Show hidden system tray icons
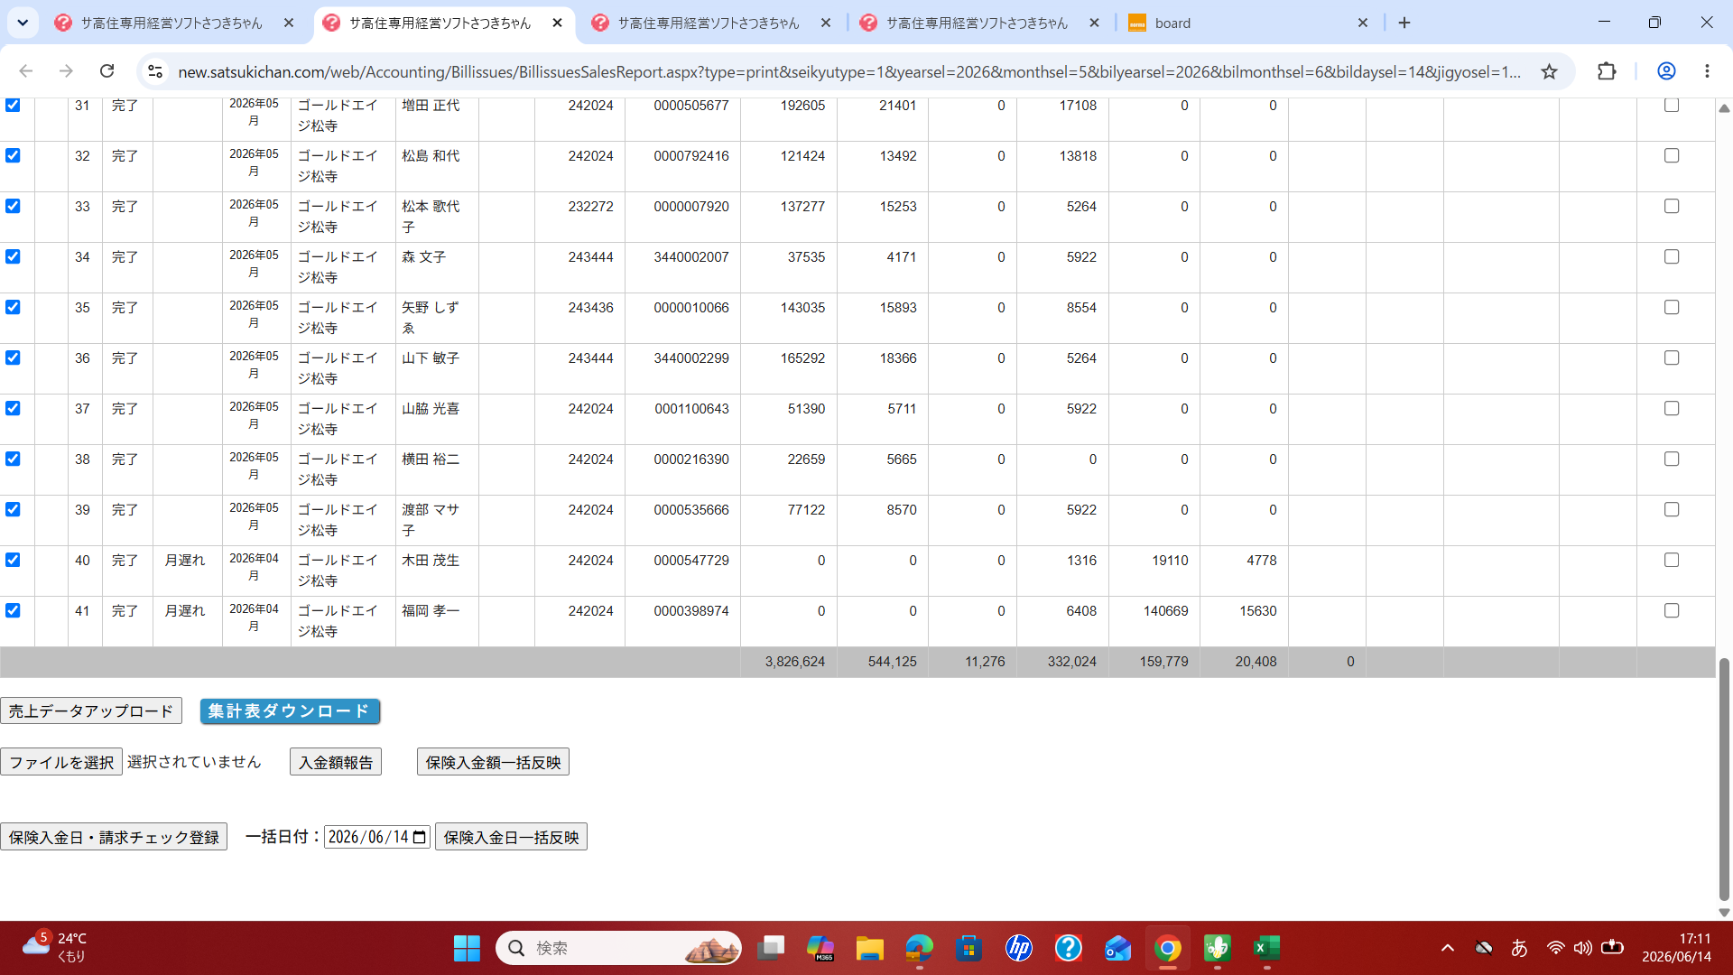The width and height of the screenshot is (1733, 975). point(1448,948)
